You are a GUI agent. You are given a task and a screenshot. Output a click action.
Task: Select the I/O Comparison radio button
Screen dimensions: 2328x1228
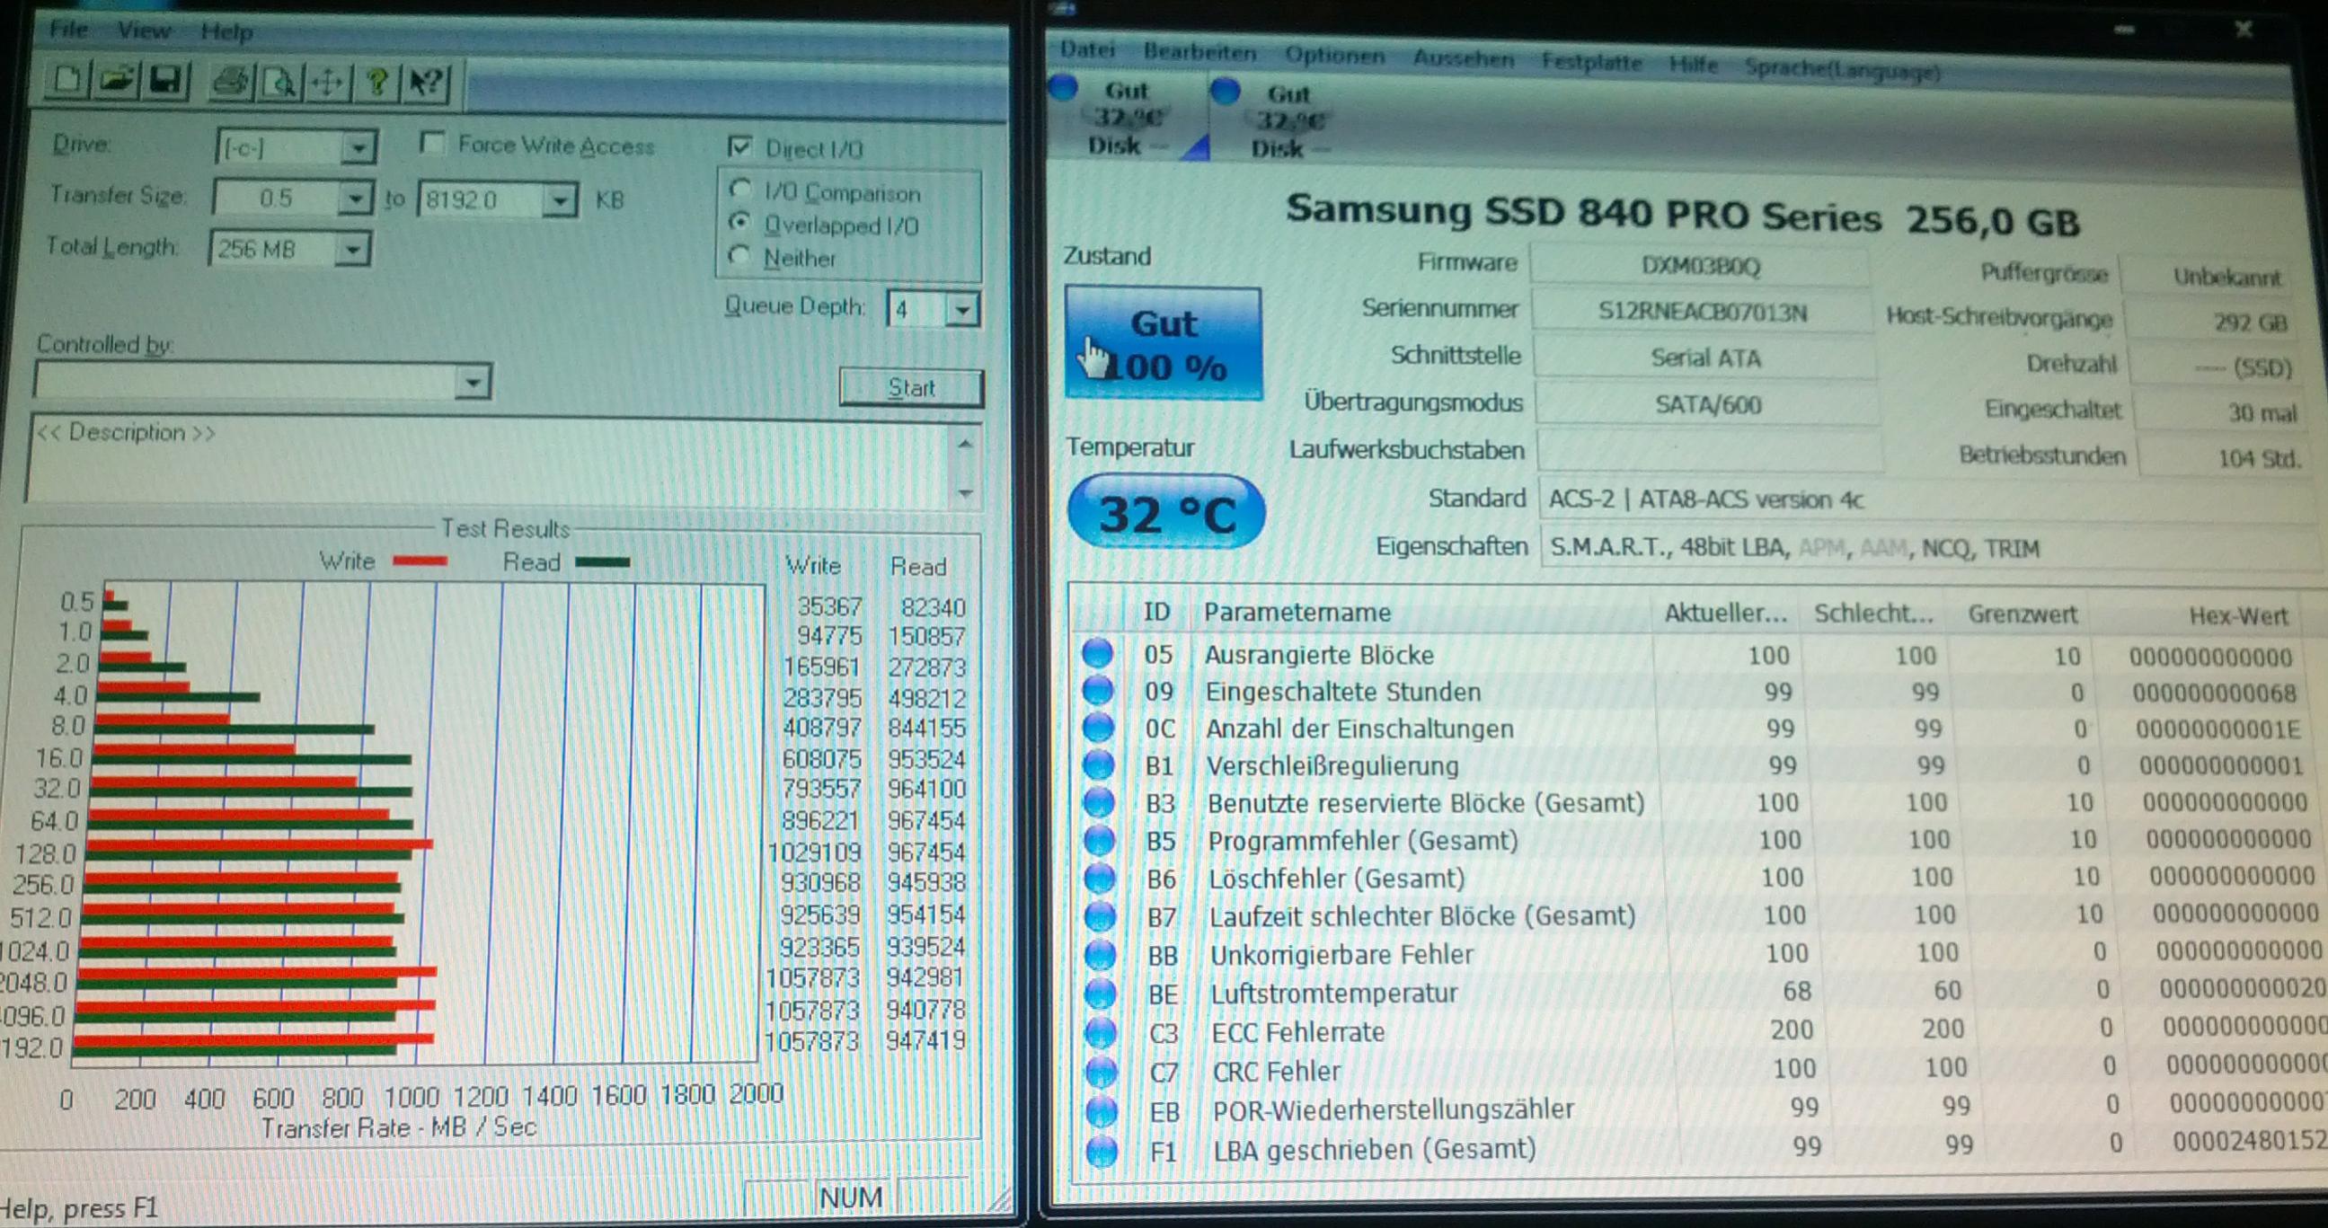tap(741, 190)
